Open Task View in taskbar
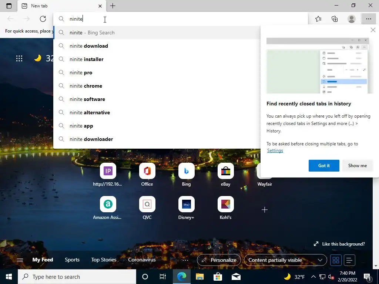The height and width of the screenshot is (284, 379). point(163,277)
